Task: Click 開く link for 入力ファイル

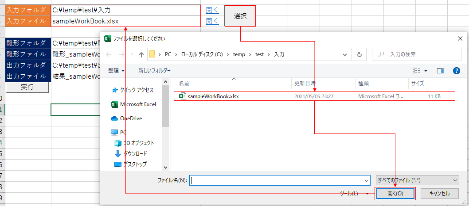Action: 212,21
